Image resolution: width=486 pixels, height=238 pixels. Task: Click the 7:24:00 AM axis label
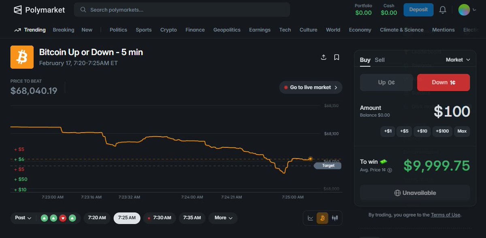(x=192, y=197)
